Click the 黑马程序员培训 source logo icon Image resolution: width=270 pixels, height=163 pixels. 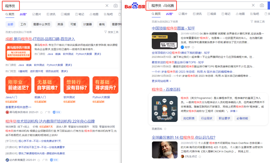(x=7, y=112)
